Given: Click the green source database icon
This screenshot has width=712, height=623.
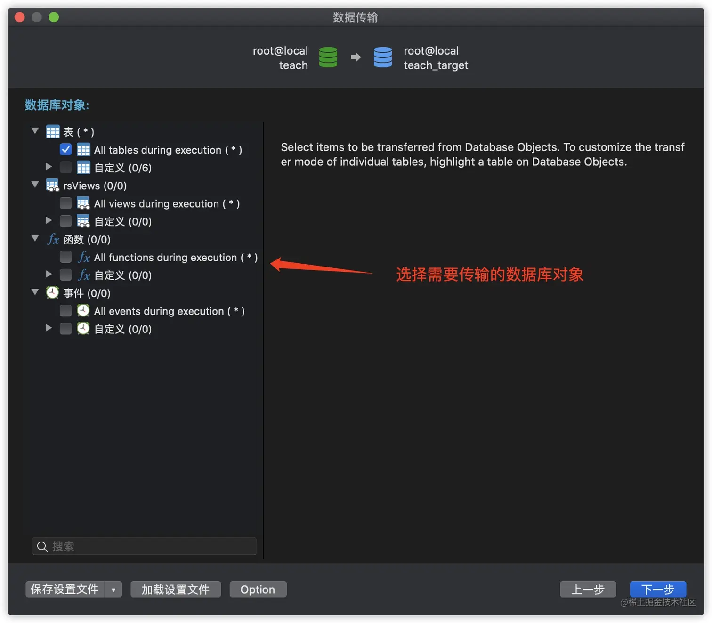Looking at the screenshot, I should (328, 57).
